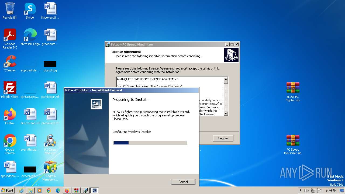This screenshot has width=345, height=194.
Task: Switch to SLOW-PCfighter installer taskbar button
Action: 94,190
